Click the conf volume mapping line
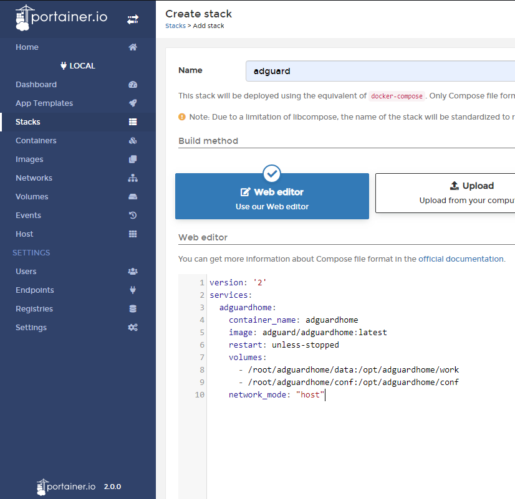Viewport: 515px width, 499px height. pos(349,383)
